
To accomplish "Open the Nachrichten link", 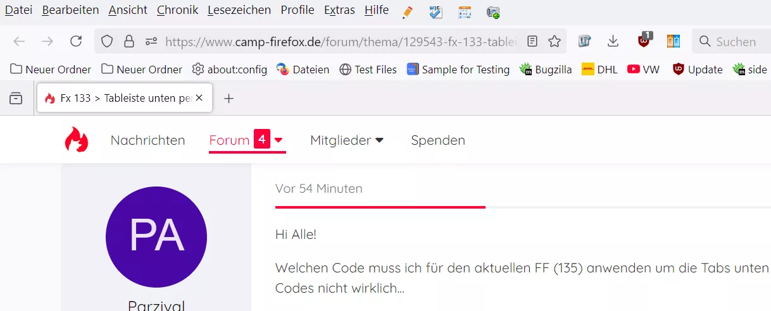I will click(147, 140).
